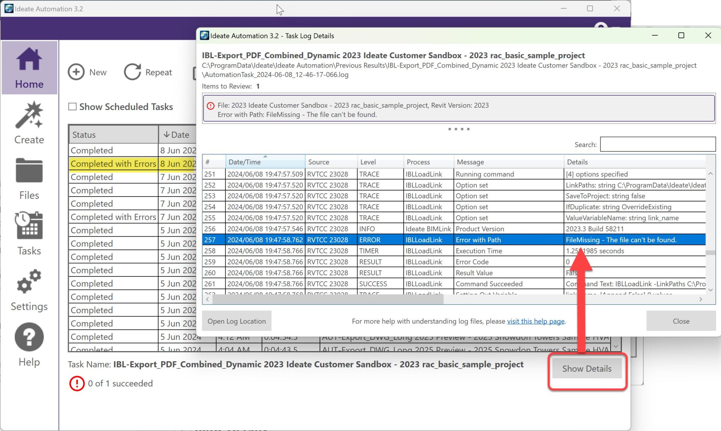Click the Close button on task log
Image resolution: width=721 pixels, height=431 pixels.
[x=681, y=320]
